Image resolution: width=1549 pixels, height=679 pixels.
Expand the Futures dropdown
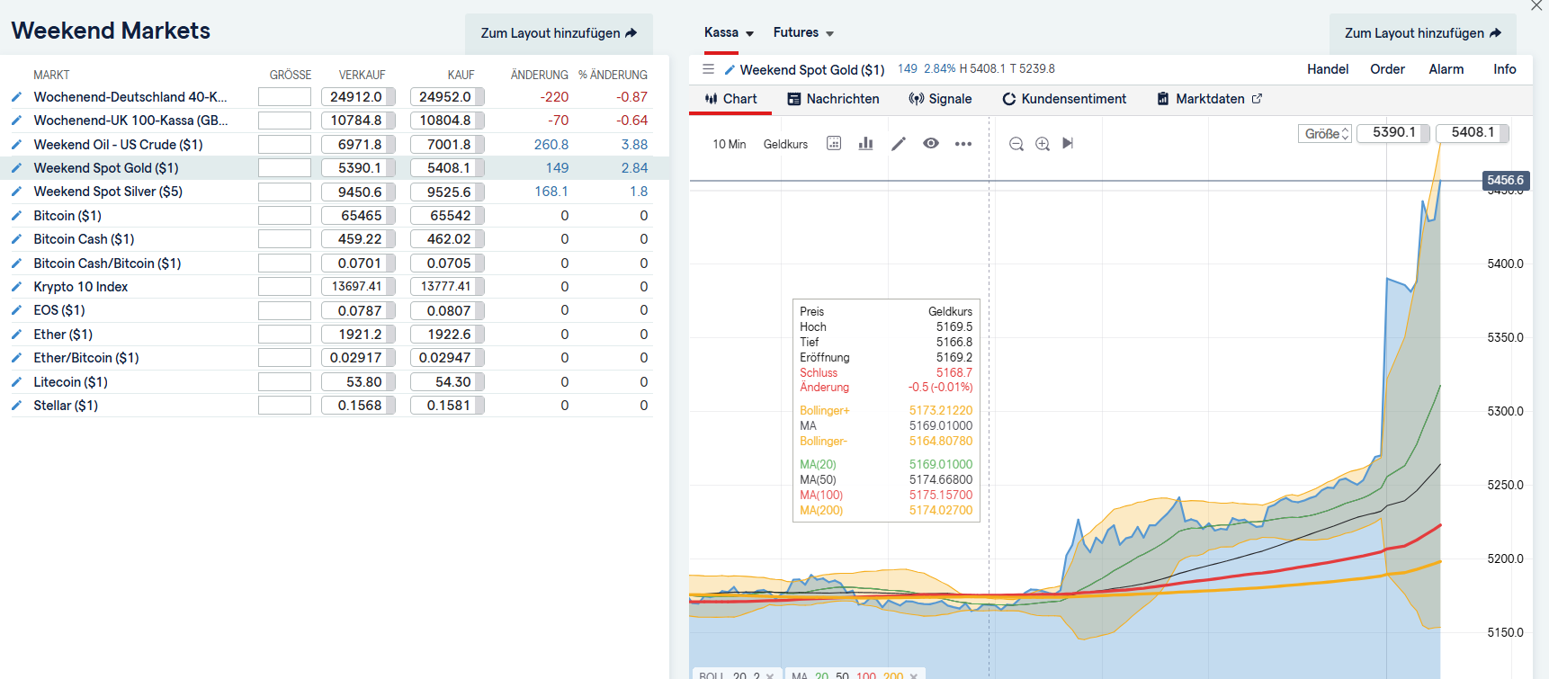pos(803,33)
